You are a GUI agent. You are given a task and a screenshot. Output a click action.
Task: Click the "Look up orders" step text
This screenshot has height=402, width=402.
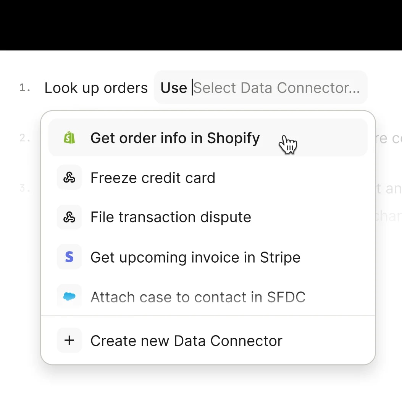[x=96, y=87]
